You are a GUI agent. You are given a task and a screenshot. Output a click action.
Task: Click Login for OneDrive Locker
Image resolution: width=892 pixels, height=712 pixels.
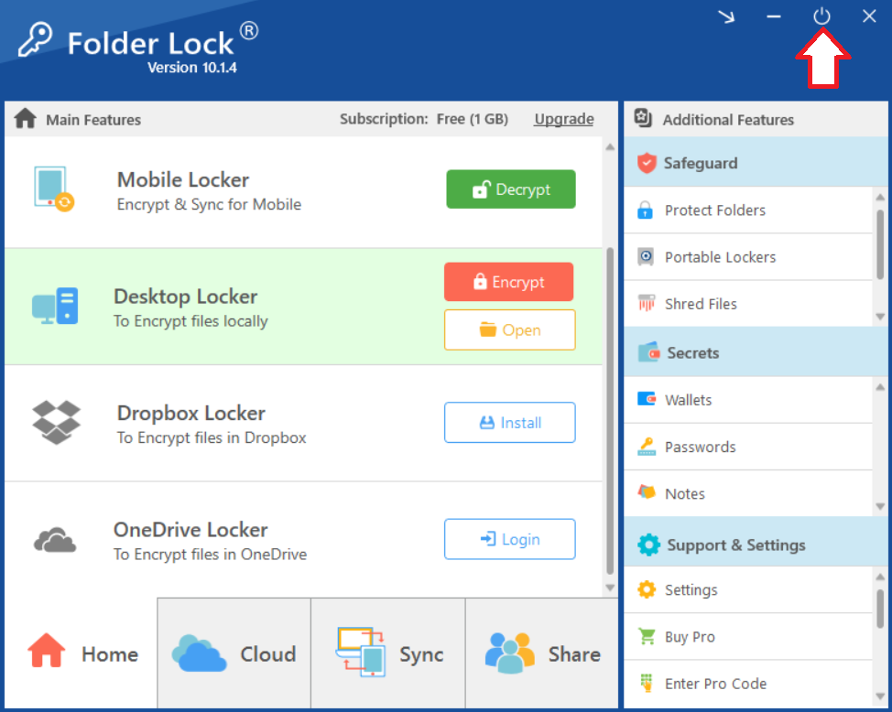pos(510,539)
